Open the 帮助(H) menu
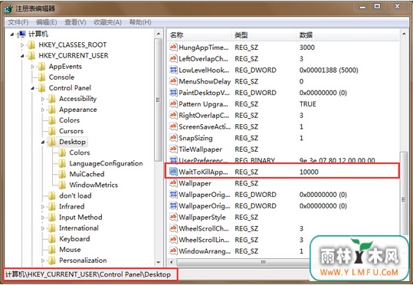Image resolution: width=413 pixels, height=285 pixels. tap(140, 22)
